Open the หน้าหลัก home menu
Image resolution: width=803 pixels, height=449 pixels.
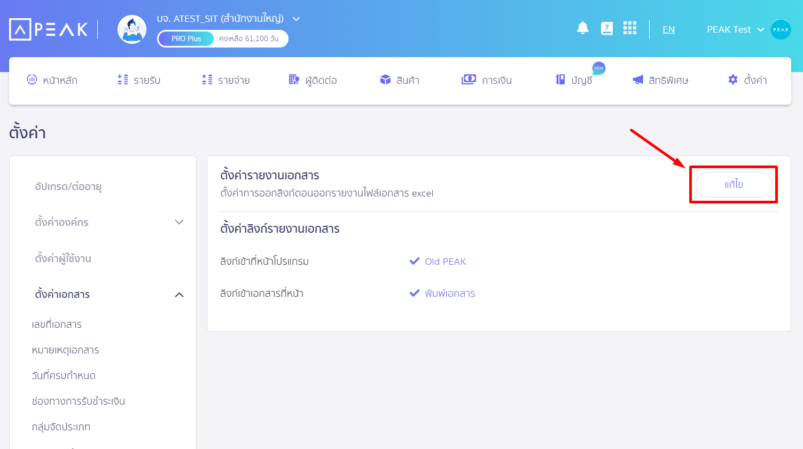coord(52,80)
